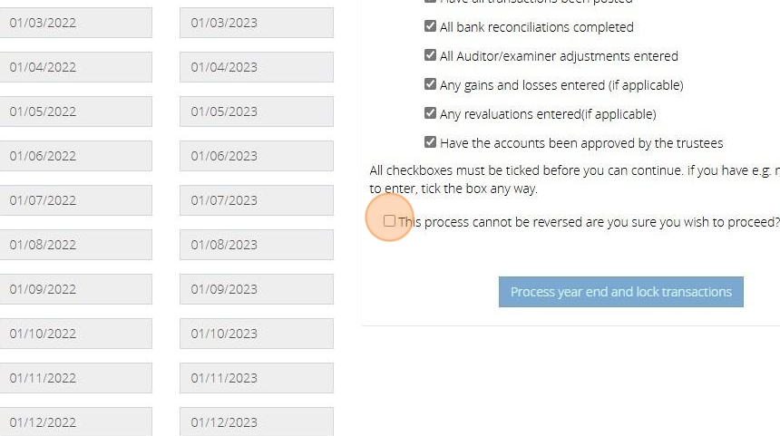Untick 'All bank reconciliations completed' checkbox

pyautogui.click(x=430, y=26)
